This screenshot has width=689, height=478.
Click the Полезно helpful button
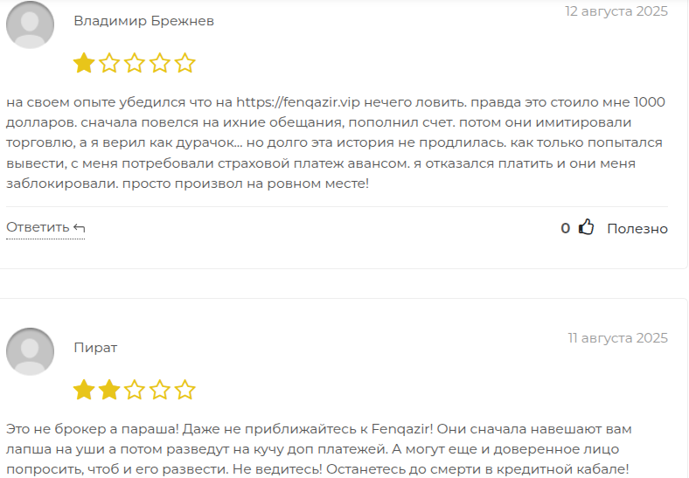point(637,229)
